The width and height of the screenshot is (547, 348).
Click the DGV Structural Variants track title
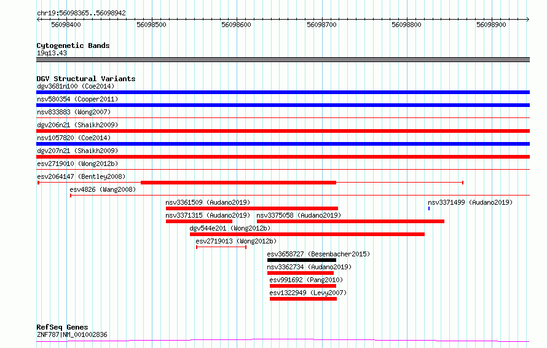coord(86,79)
